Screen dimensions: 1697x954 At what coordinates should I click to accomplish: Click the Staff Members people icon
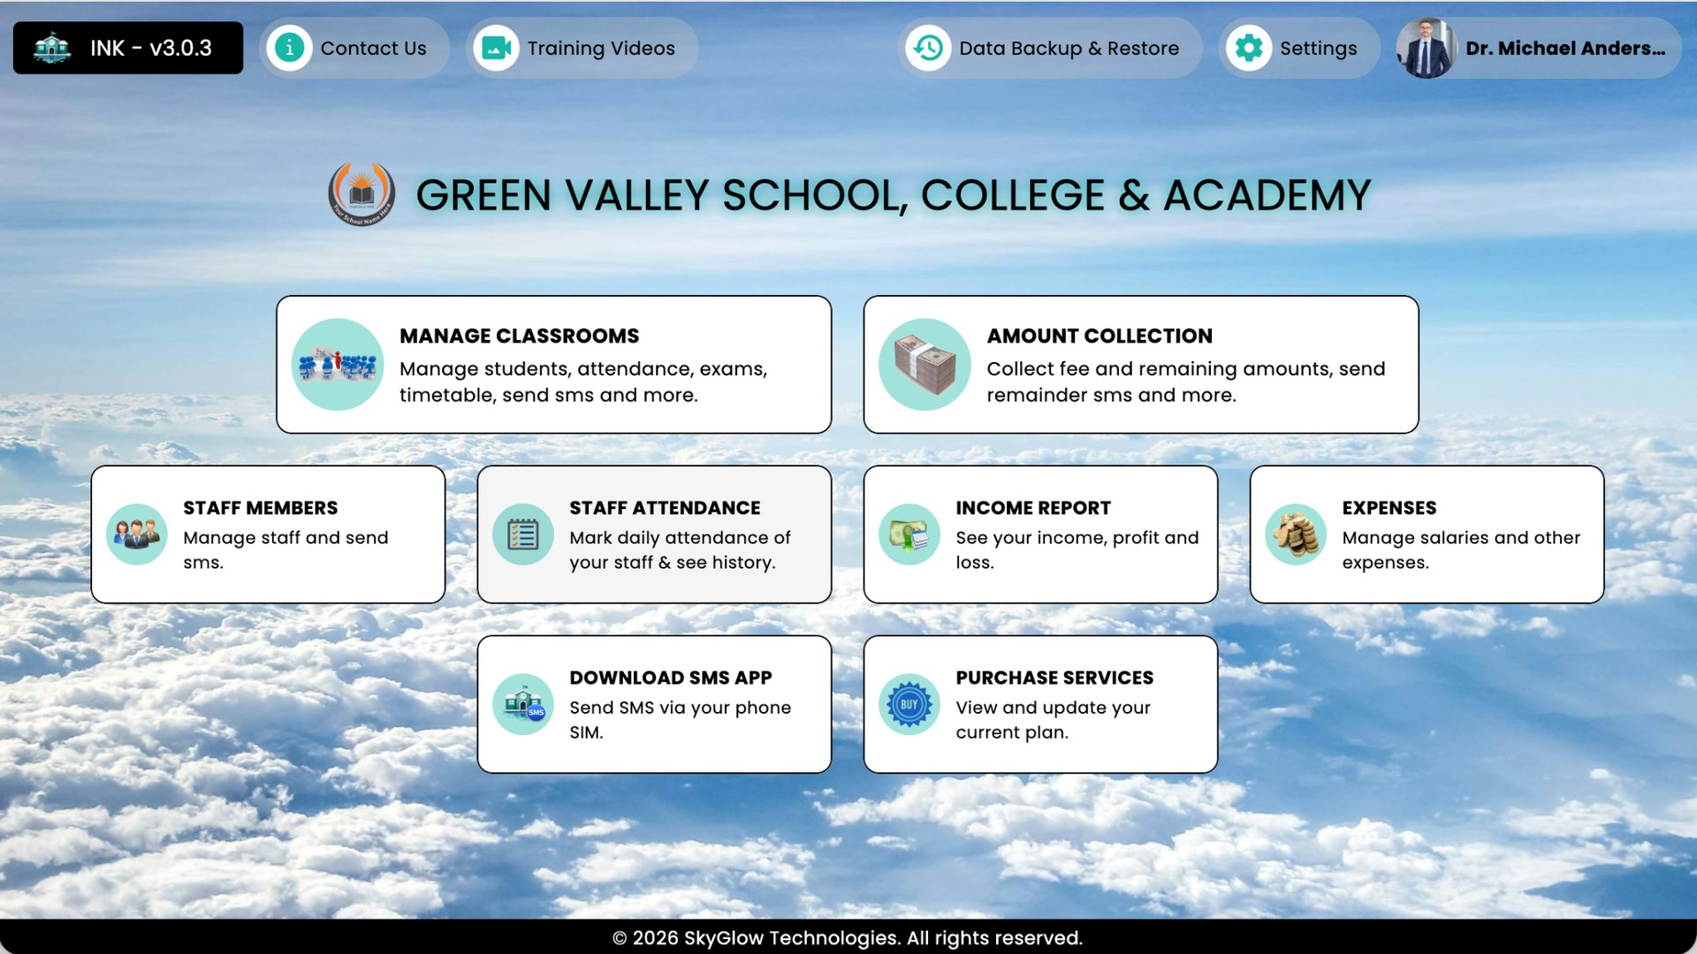tap(137, 534)
